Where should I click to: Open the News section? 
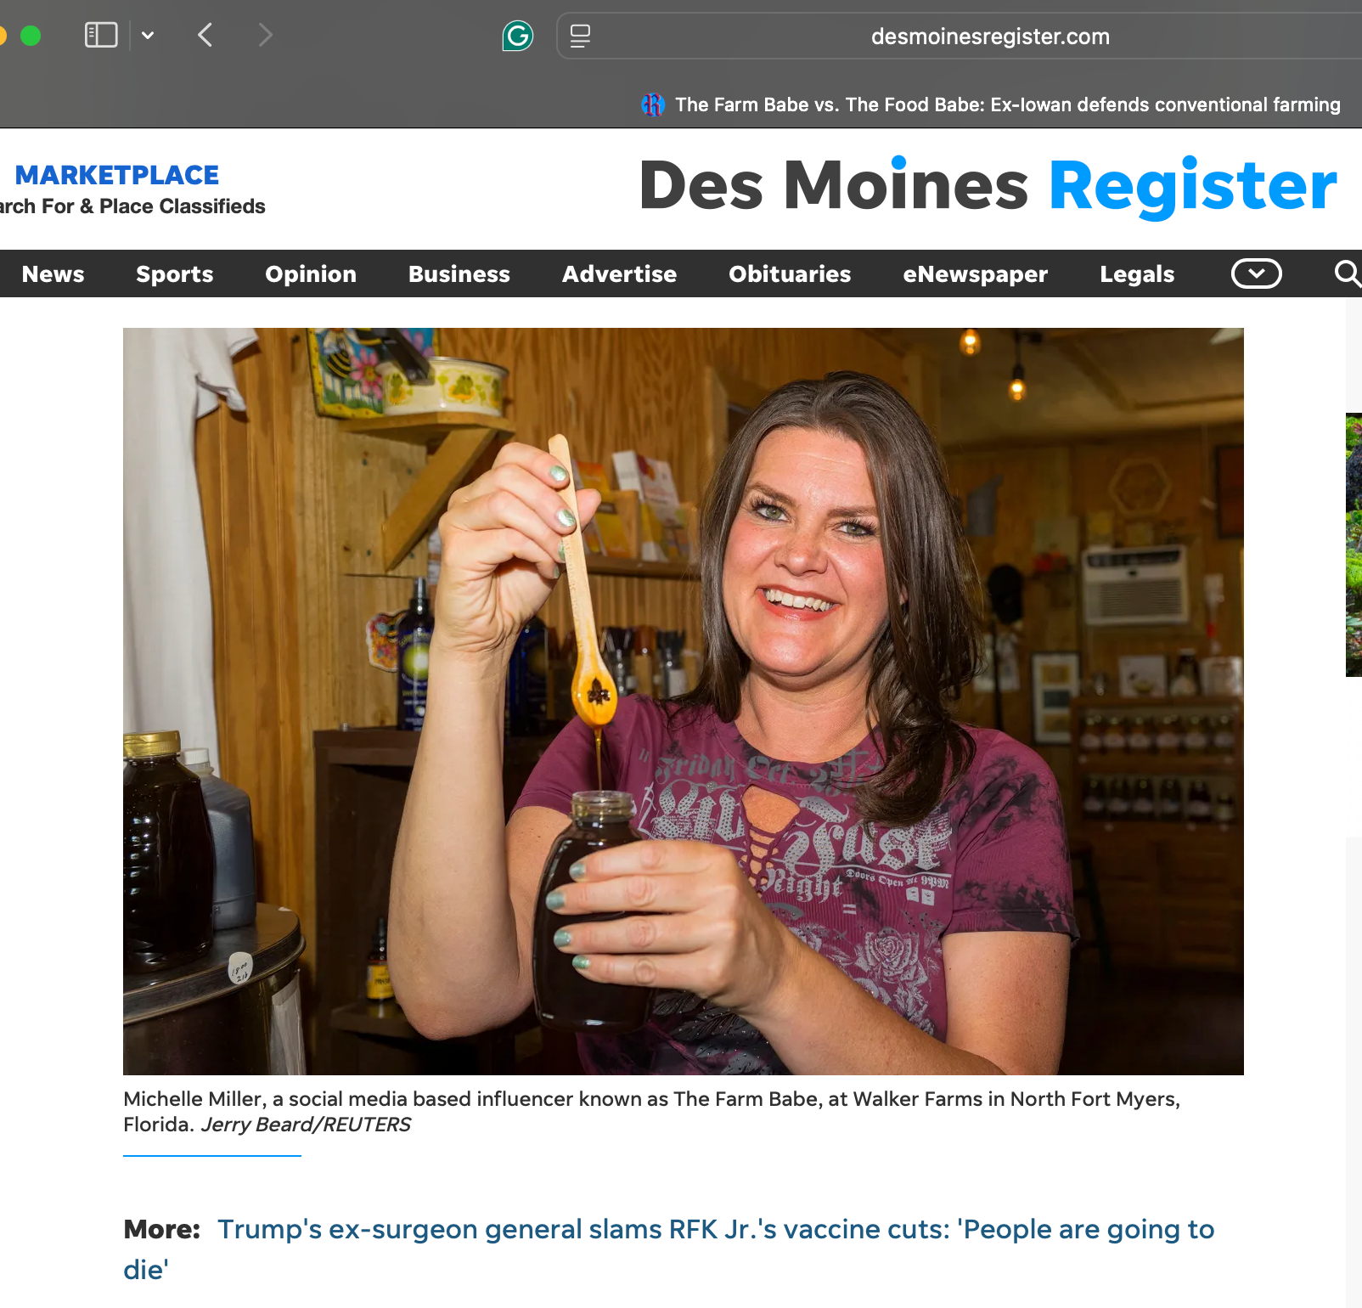(53, 273)
